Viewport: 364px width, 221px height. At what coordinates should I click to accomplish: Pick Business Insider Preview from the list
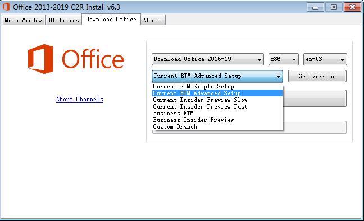click(217, 120)
